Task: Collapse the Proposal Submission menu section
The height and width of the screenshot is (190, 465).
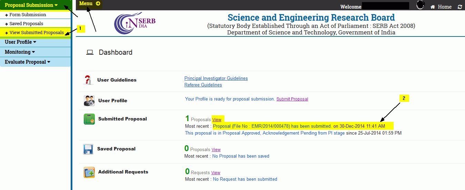Action: [x=31, y=5]
